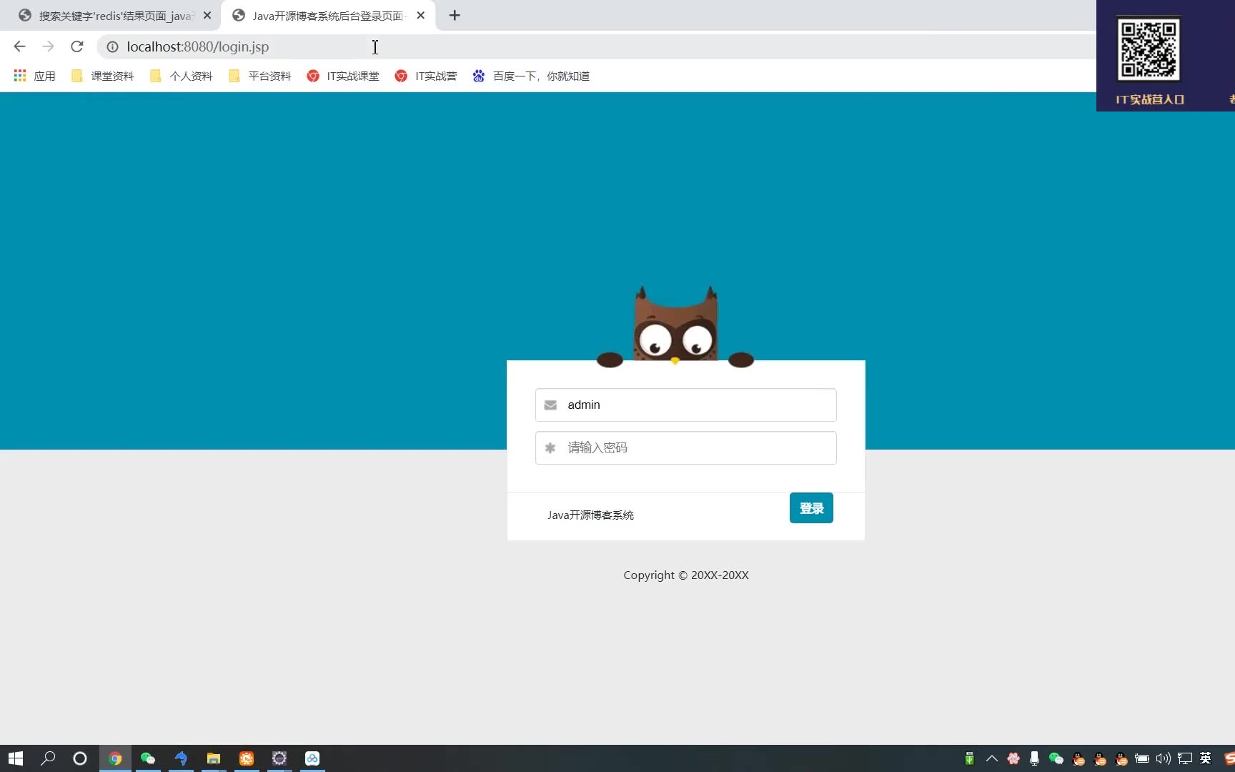
Task: Open WeChat from the taskbar
Action: coord(148,758)
